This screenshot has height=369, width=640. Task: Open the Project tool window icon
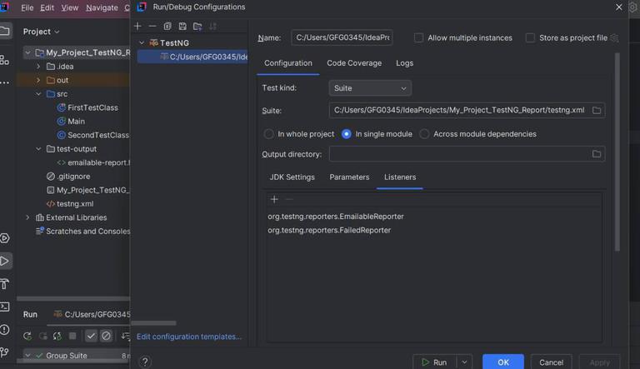[5, 32]
